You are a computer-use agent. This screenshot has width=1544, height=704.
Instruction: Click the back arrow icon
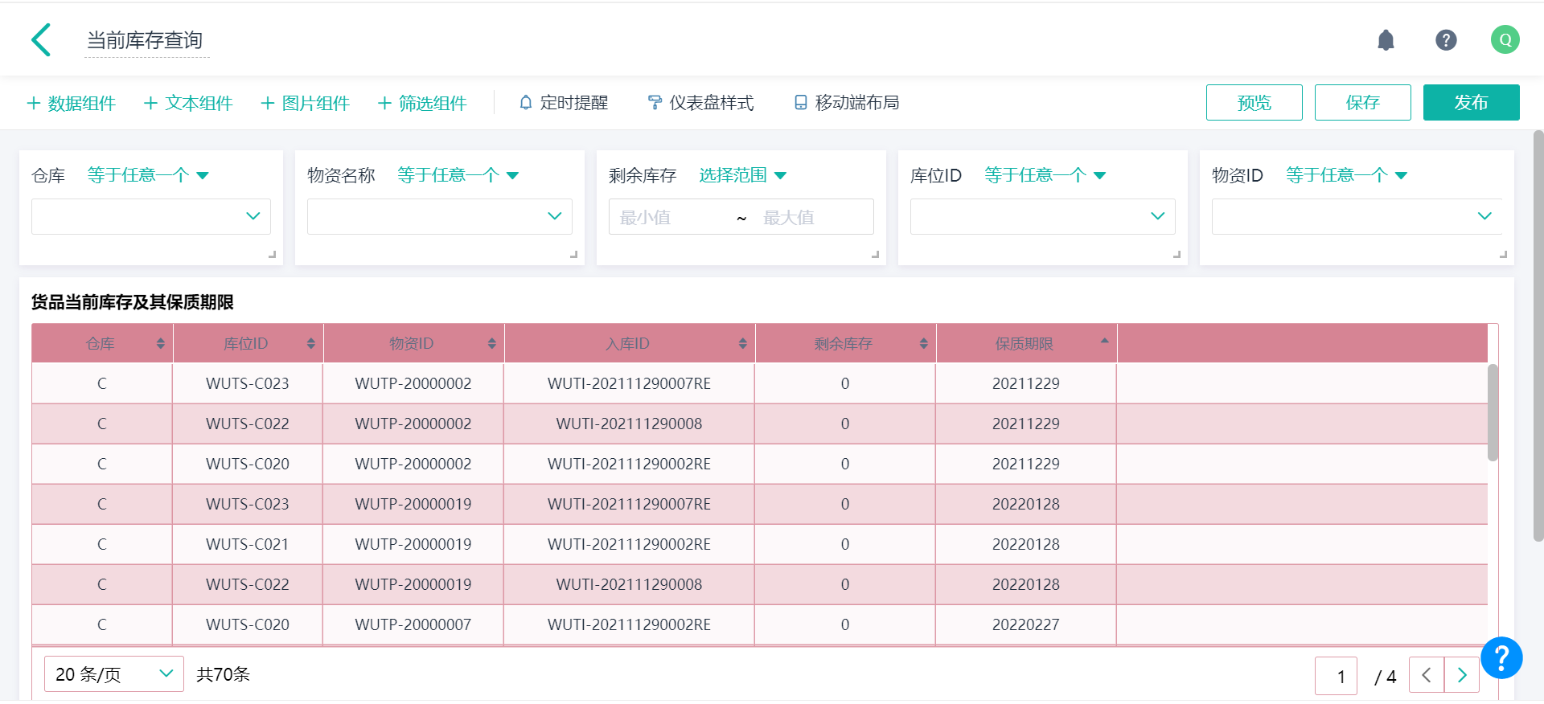[42, 40]
